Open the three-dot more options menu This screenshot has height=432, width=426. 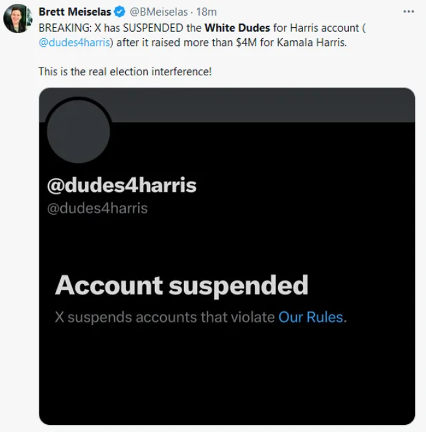(408, 12)
